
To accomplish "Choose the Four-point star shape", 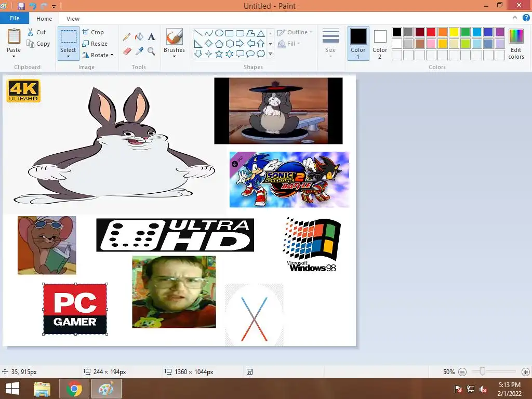I will tap(209, 54).
